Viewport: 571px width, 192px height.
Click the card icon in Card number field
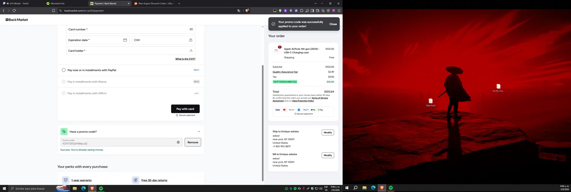tap(191, 29)
